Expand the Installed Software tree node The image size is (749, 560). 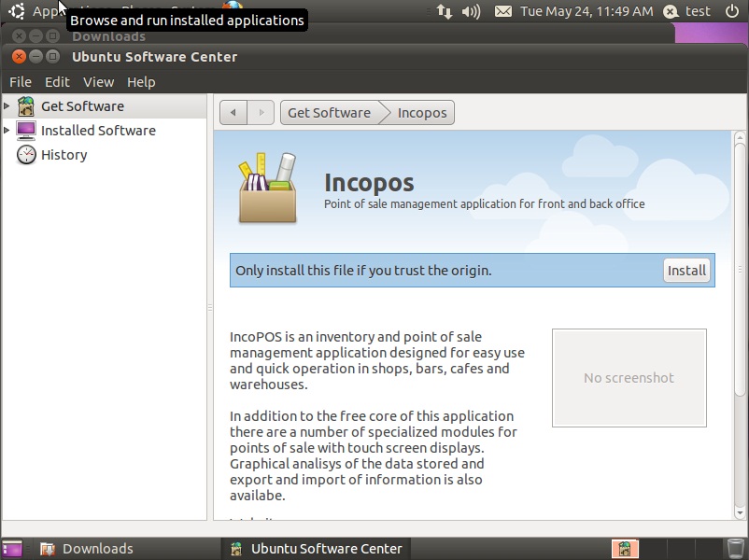(x=7, y=131)
